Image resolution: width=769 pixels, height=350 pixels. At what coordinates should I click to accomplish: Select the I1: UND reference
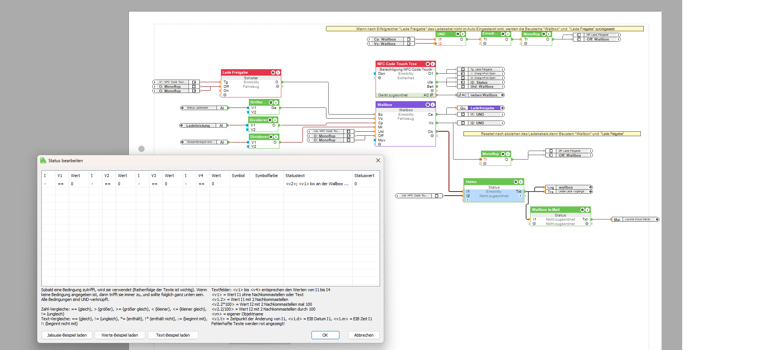(x=481, y=115)
